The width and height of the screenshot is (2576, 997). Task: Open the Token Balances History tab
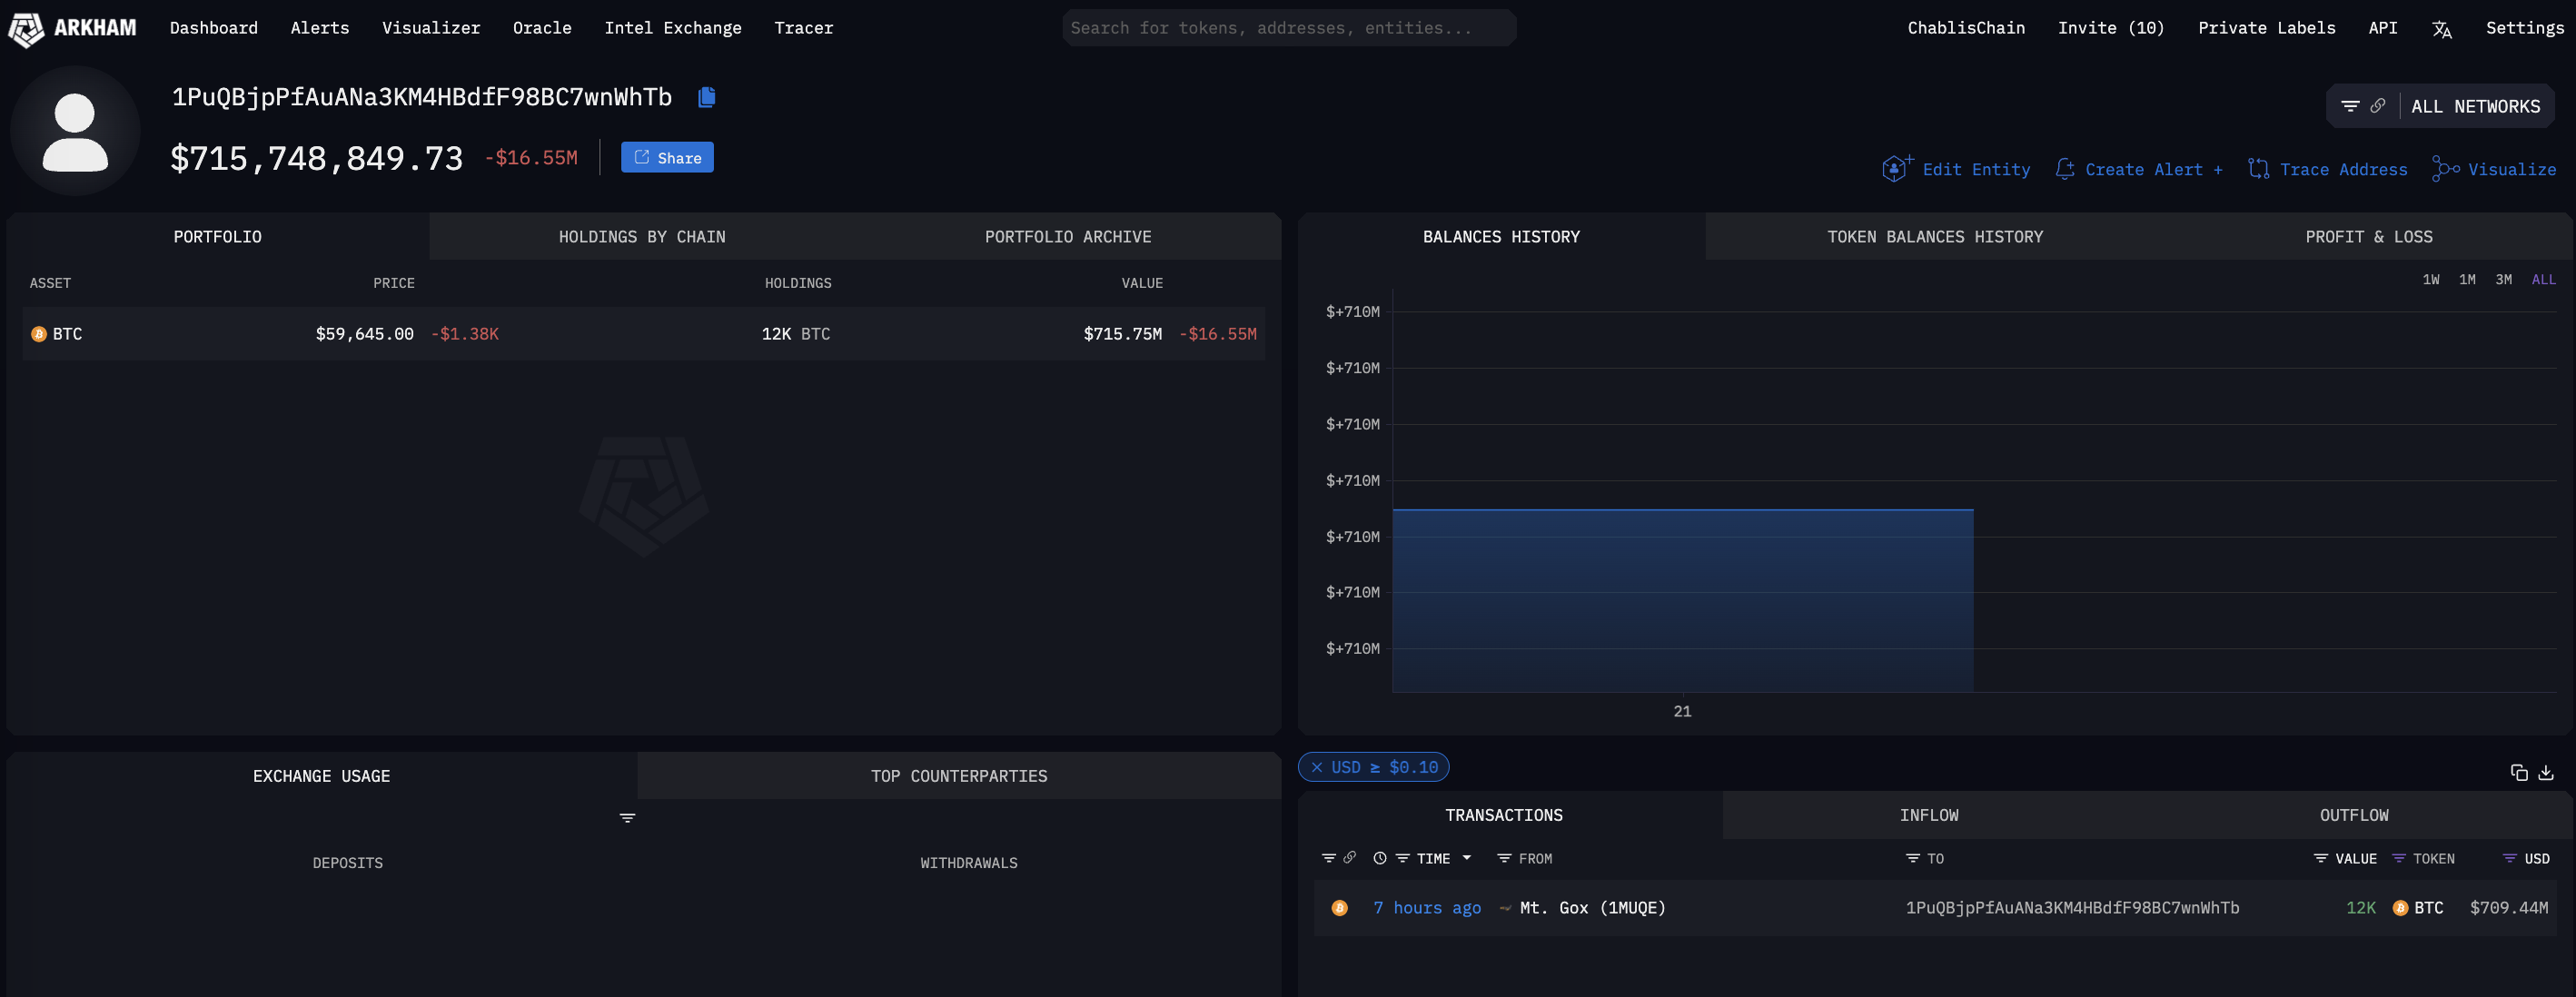[1935, 237]
